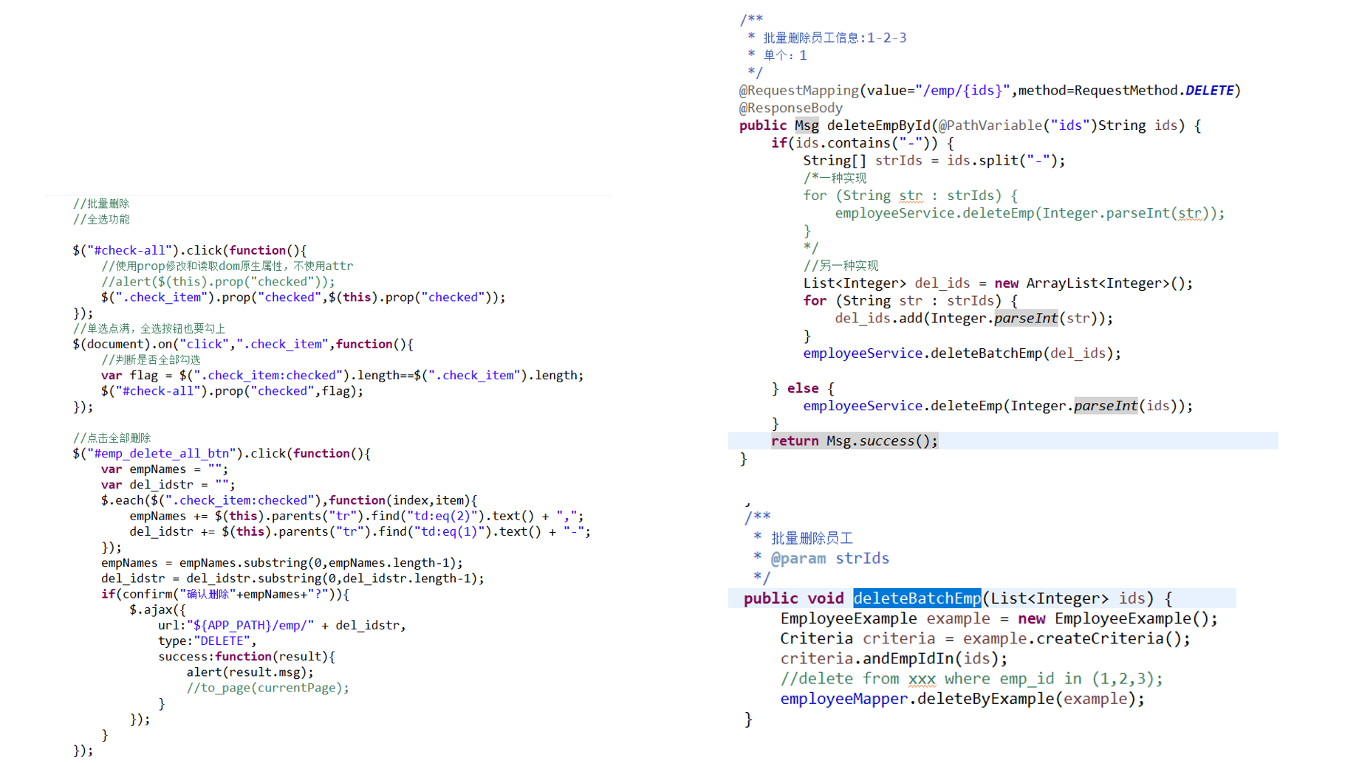Click the "#emp_delete_all_btn" selector string
Image resolution: width=1359 pixels, height=763 pixels.
(x=165, y=454)
